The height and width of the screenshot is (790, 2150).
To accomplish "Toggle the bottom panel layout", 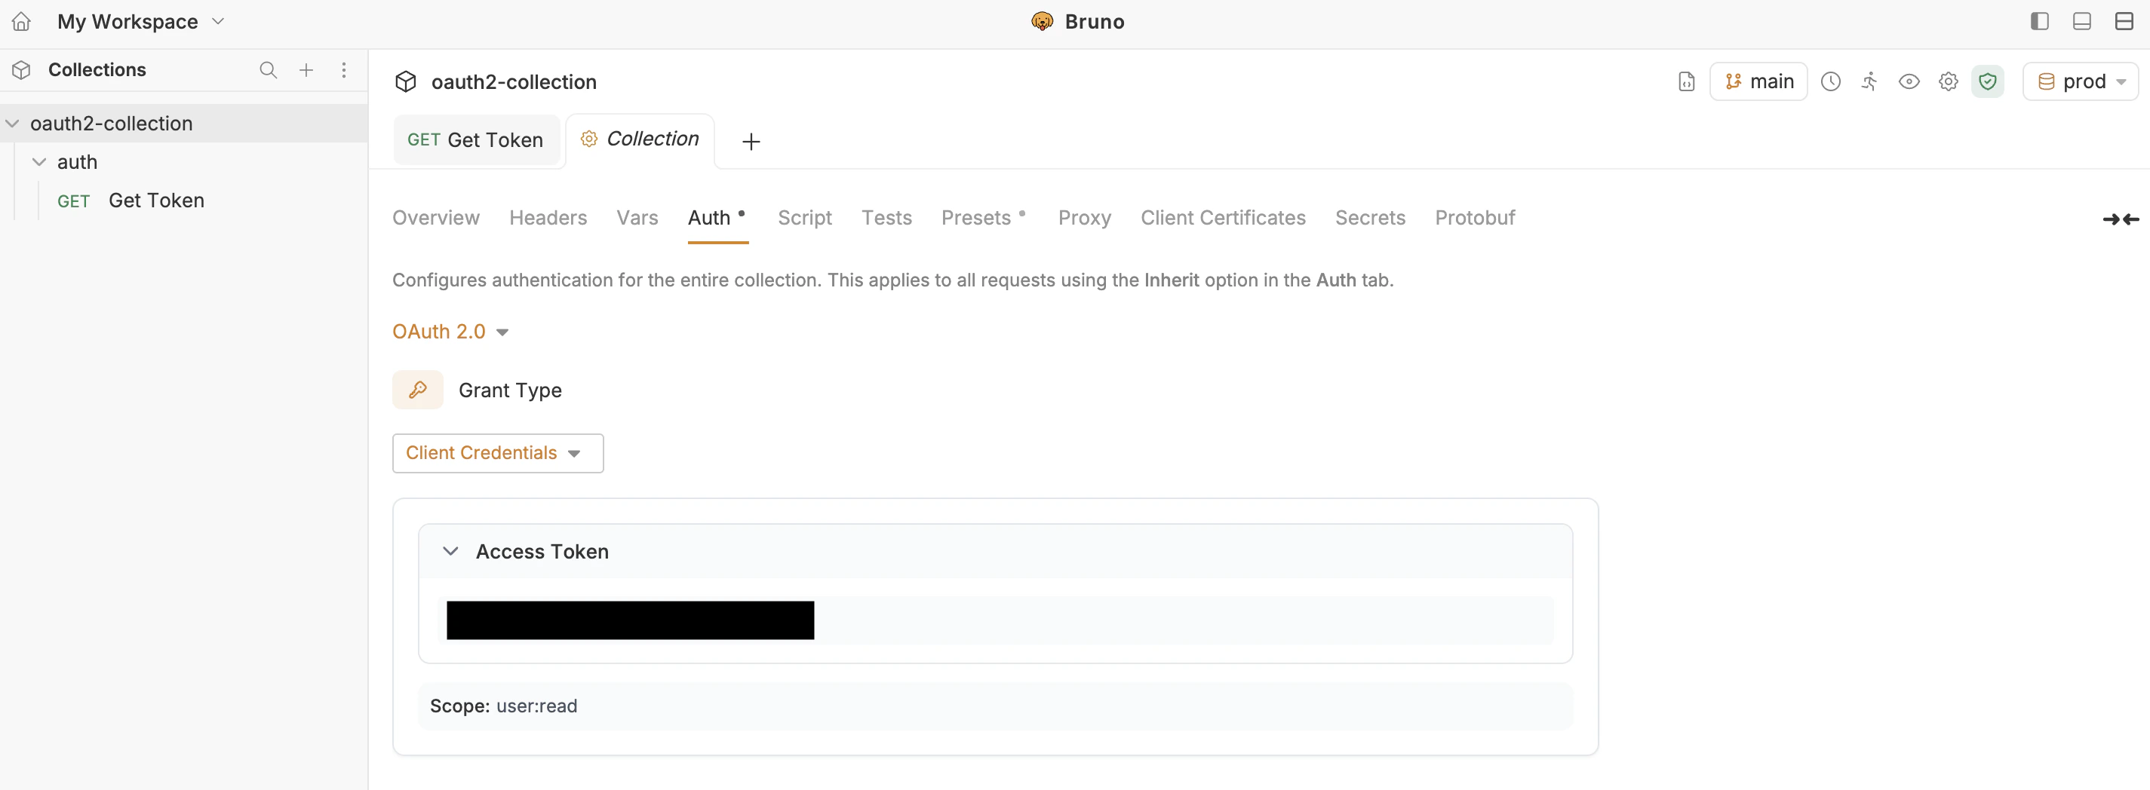I will tap(2081, 21).
